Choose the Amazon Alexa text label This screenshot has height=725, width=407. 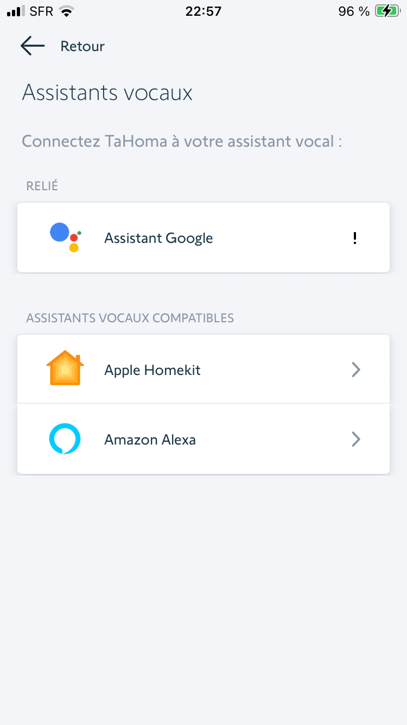pyautogui.click(x=150, y=439)
